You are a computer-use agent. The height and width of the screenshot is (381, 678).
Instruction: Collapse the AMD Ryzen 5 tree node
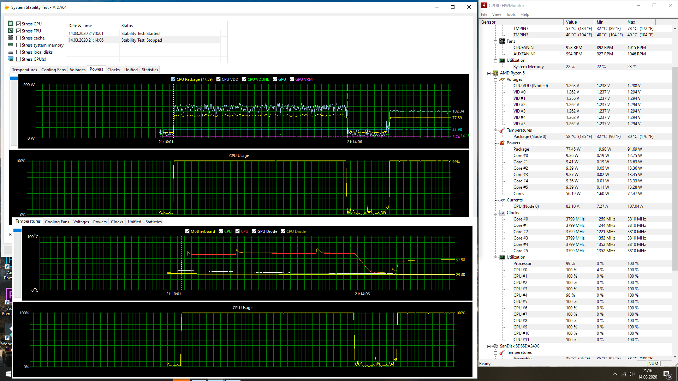coord(489,73)
